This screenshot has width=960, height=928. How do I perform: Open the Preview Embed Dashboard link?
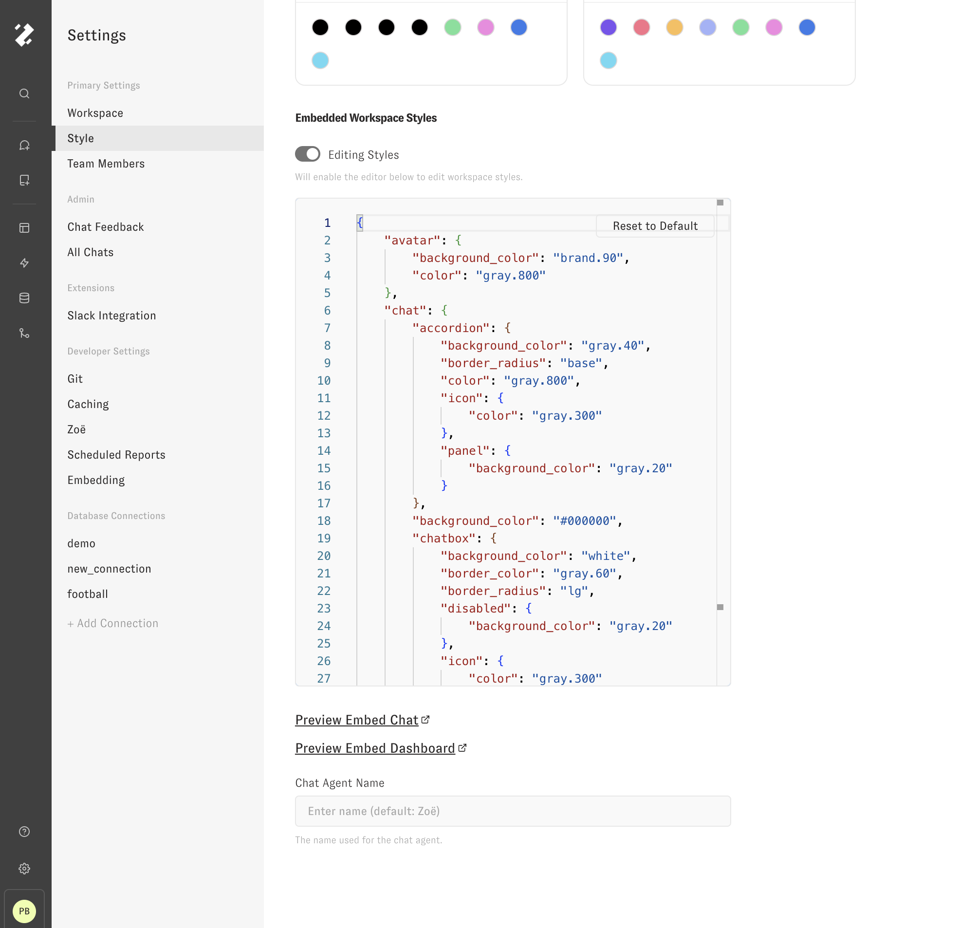click(x=375, y=748)
